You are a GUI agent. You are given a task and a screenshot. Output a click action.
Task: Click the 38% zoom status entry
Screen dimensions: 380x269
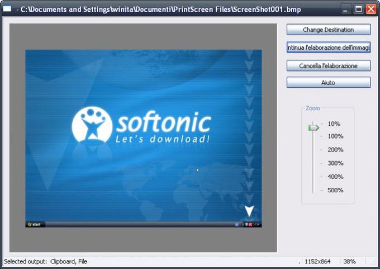pos(349,261)
